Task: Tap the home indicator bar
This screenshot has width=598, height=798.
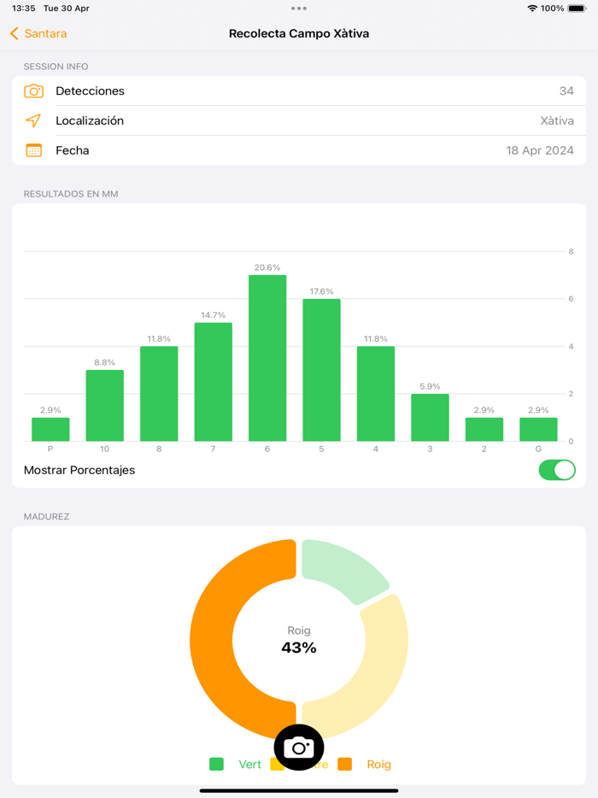Action: point(299,791)
